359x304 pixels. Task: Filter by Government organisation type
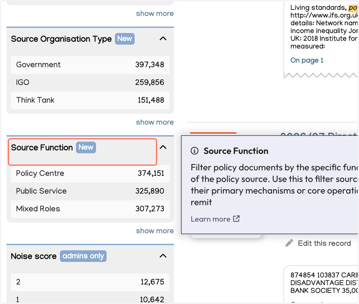(x=90, y=65)
